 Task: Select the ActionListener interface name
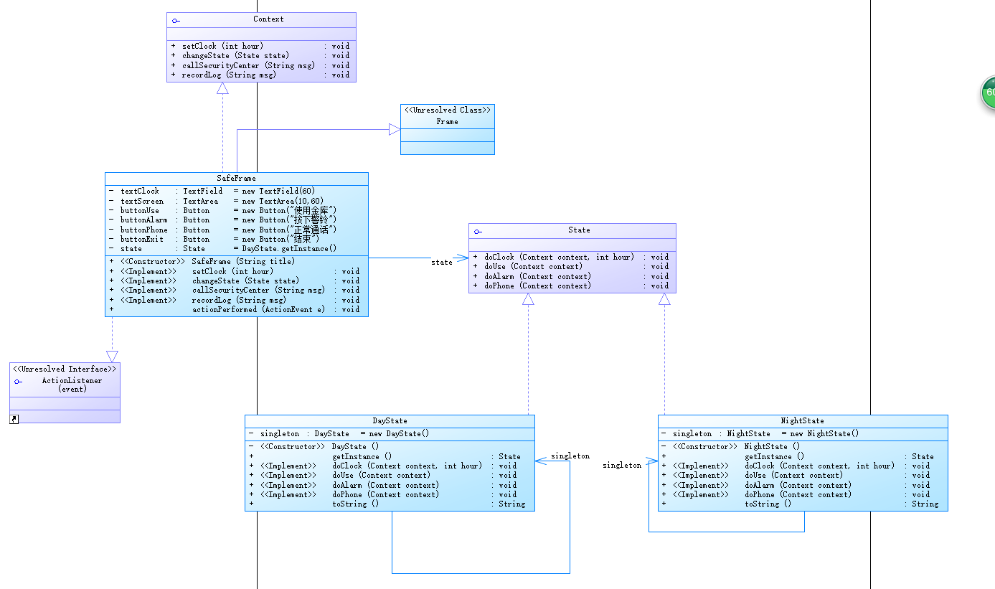click(x=72, y=381)
